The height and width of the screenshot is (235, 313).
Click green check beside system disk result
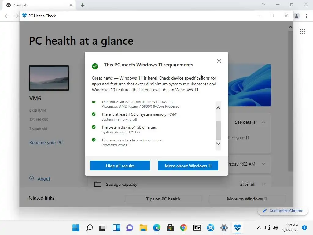pos(94,127)
